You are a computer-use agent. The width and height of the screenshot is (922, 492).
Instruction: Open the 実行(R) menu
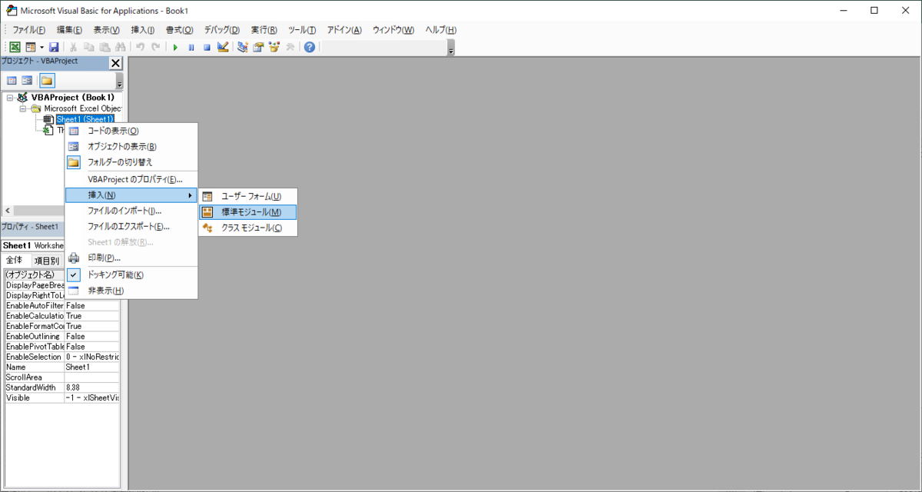coord(264,29)
